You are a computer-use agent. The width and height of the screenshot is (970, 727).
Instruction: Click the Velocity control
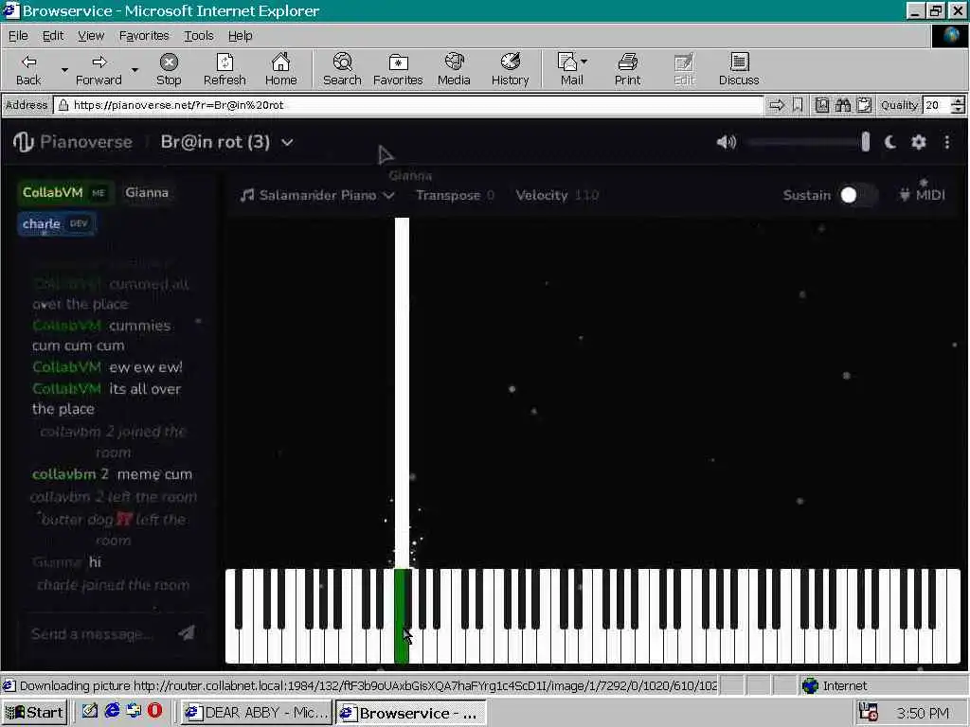click(x=557, y=195)
